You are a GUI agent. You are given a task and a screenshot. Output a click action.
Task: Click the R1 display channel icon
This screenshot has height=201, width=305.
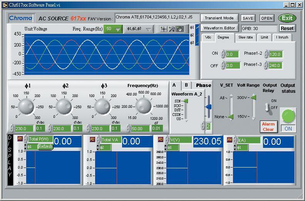point(20,139)
